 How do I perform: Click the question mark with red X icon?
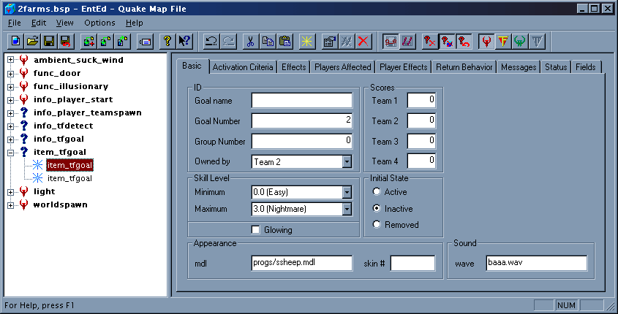[x=429, y=41]
